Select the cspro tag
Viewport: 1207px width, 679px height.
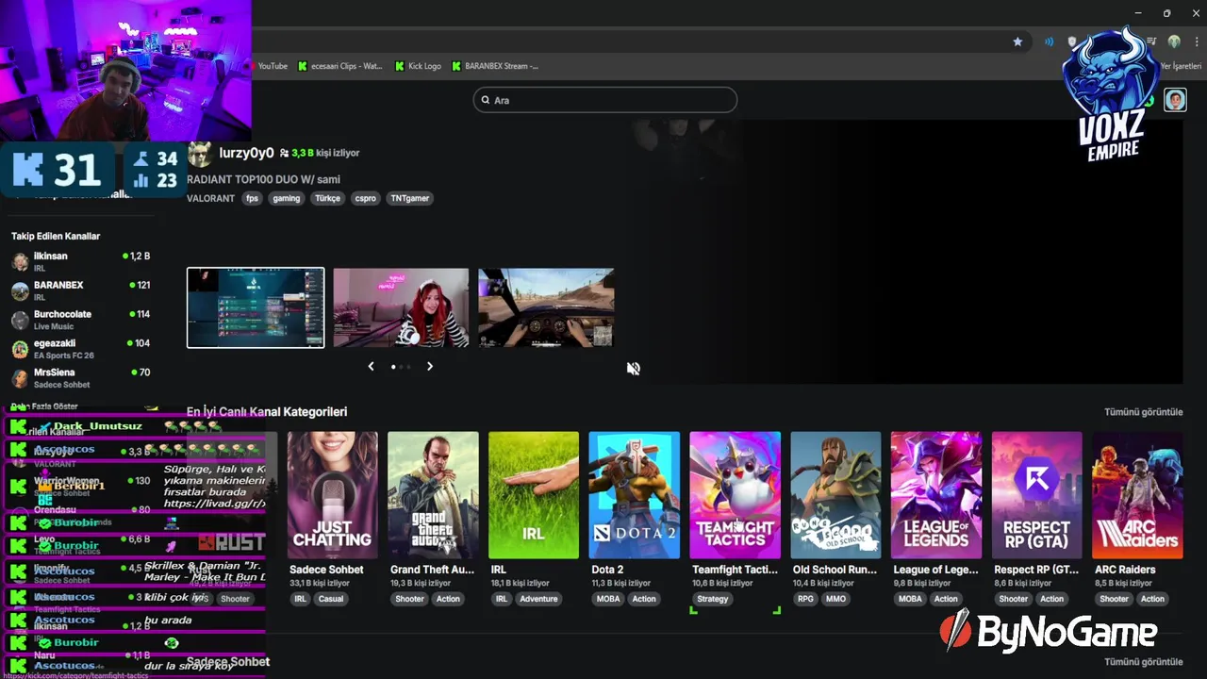pyautogui.click(x=365, y=198)
